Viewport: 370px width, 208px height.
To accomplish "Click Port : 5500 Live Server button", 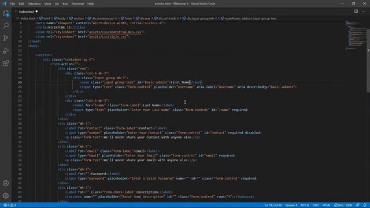I will click(343, 205).
